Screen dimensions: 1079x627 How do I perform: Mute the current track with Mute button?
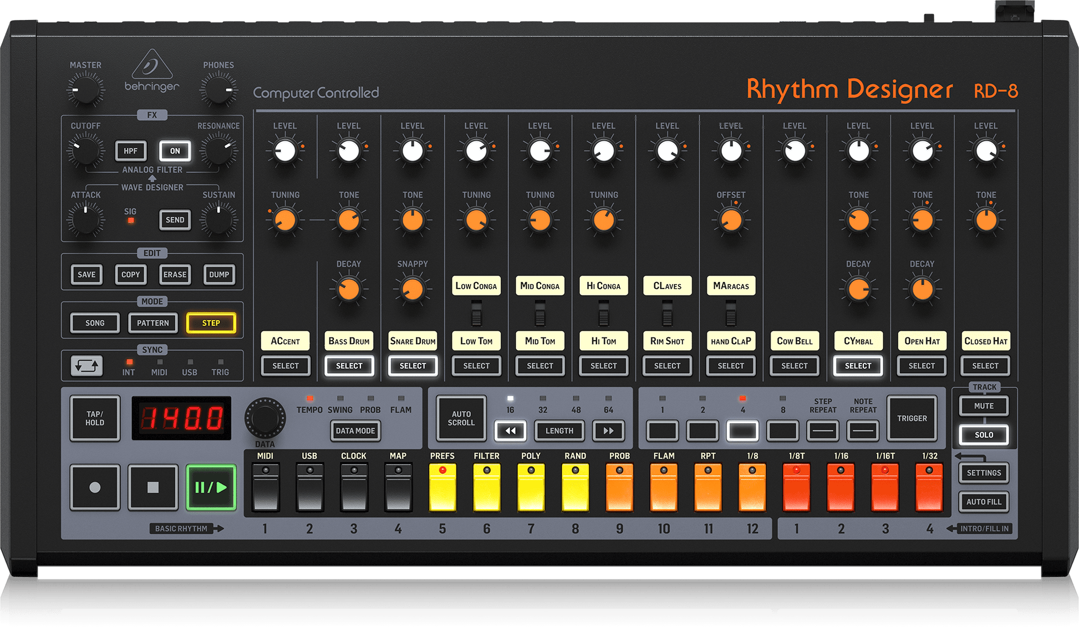pyautogui.click(x=984, y=405)
